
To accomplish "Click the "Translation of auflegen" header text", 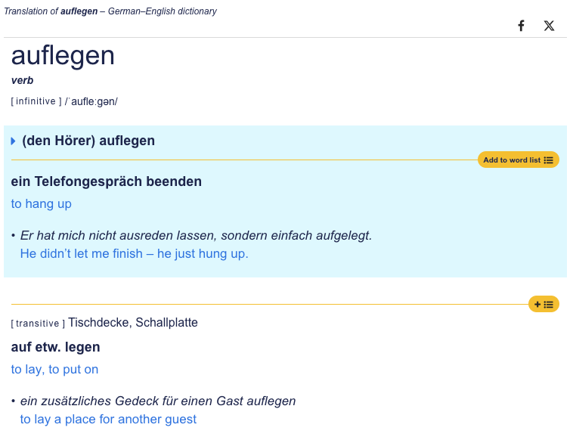I will [x=110, y=11].
